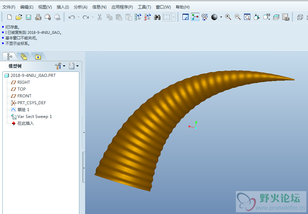Open the undo history dropdown arrow

(x=79, y=17)
